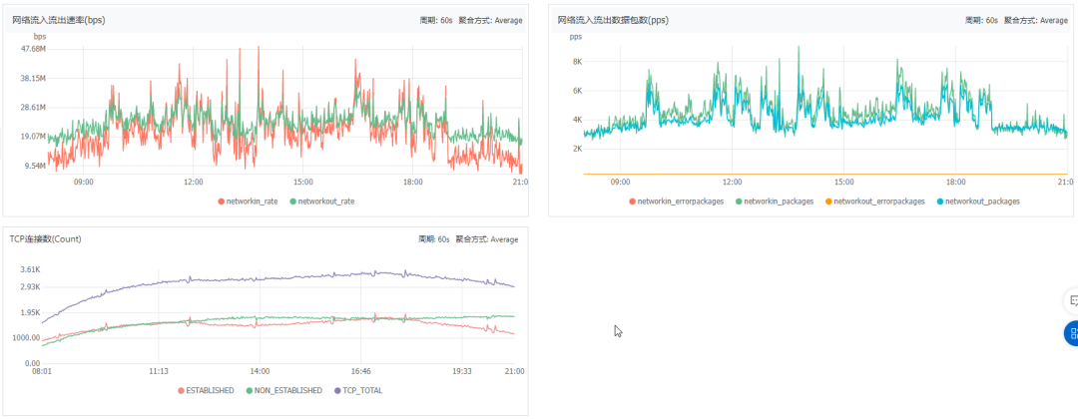Toggle networkin_errorpackages legend entry

click(x=675, y=201)
